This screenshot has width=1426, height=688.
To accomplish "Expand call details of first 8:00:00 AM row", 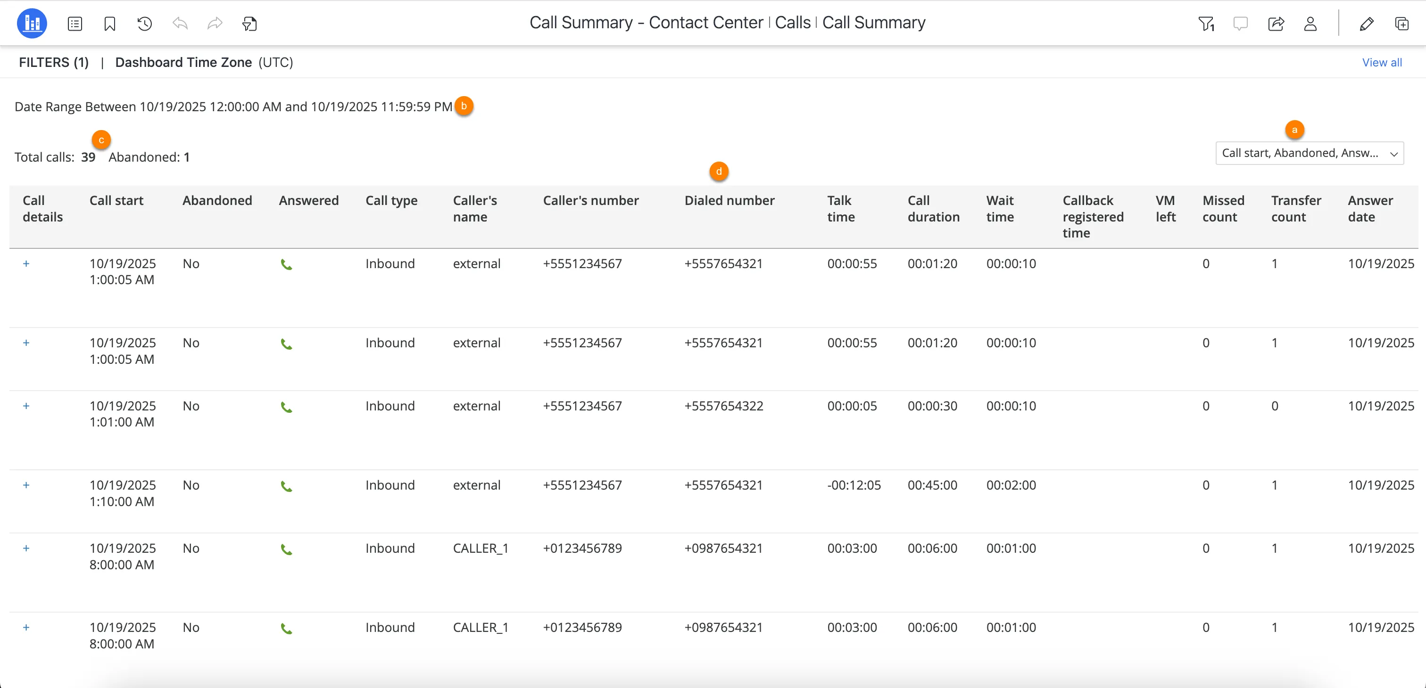I will click(26, 548).
